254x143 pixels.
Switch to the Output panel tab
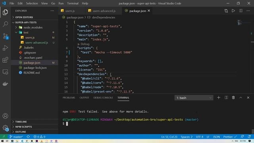(84, 98)
